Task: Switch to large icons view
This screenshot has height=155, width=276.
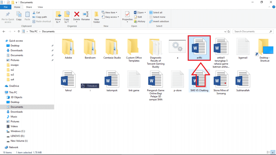Action: [x=273, y=152]
